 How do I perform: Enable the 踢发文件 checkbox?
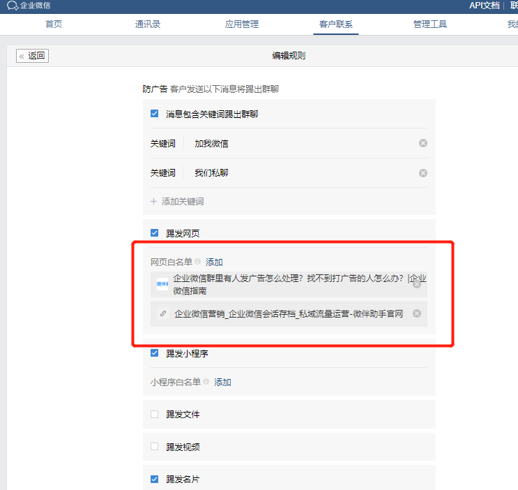154,414
